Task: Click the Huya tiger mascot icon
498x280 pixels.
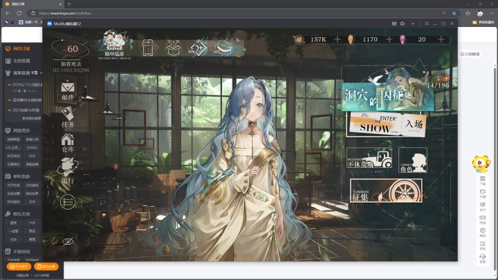Action: 481,164
